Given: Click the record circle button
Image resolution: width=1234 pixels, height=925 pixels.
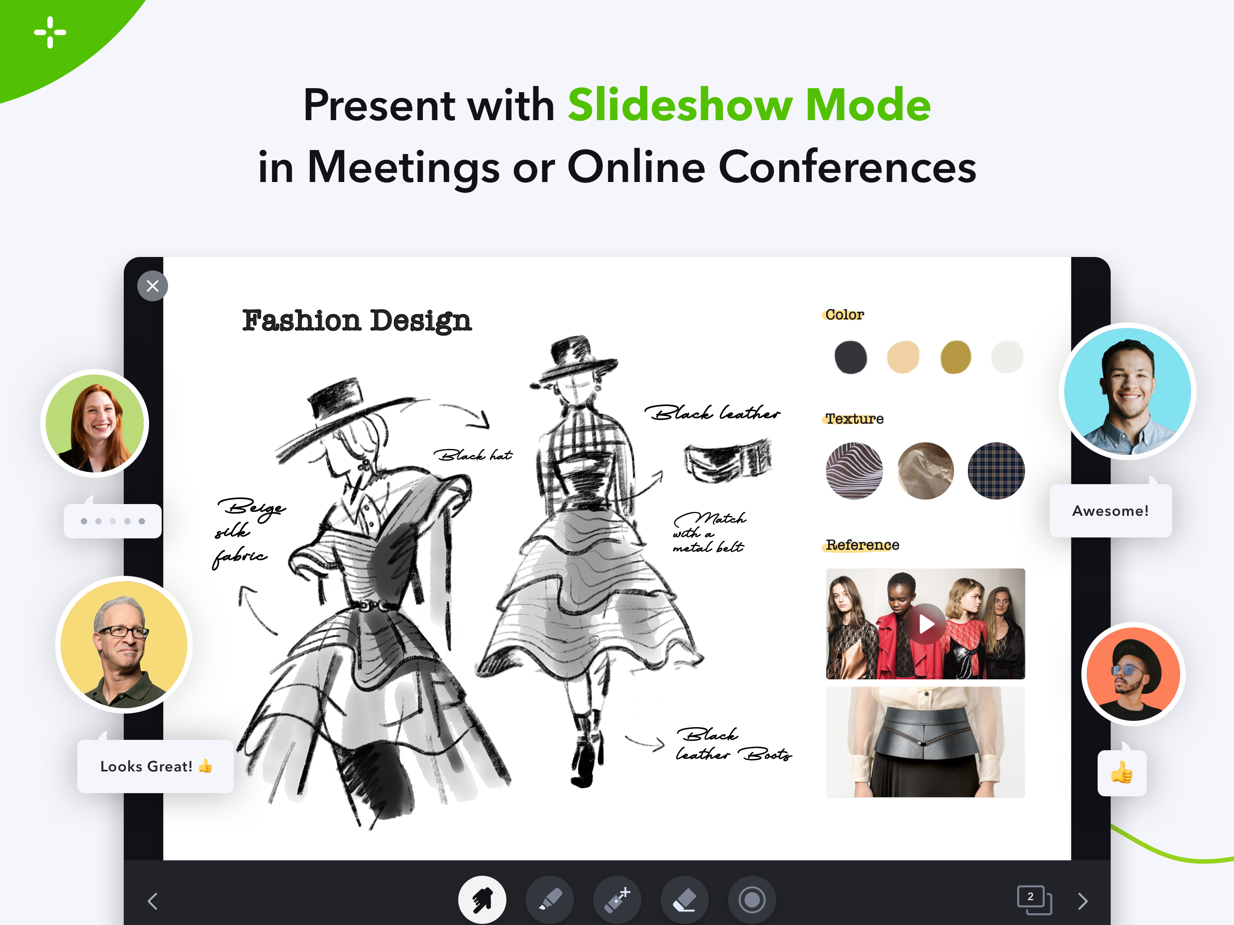Looking at the screenshot, I should point(752,899).
